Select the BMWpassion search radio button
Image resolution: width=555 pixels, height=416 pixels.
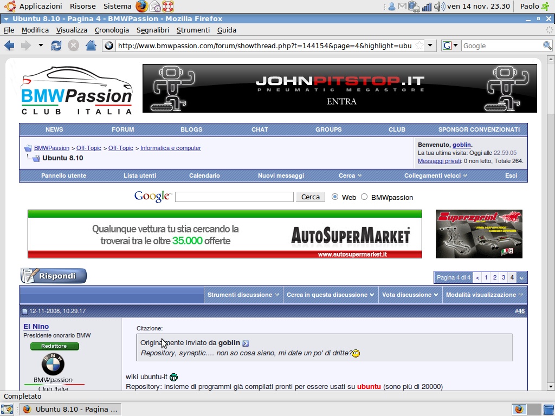(364, 197)
